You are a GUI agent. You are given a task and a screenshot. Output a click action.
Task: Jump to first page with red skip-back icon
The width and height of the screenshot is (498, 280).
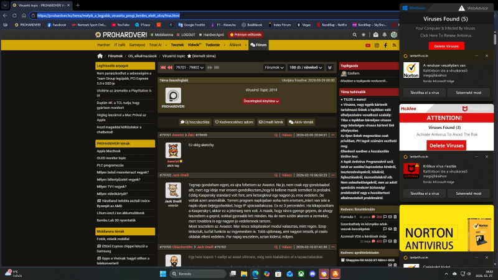[163, 67]
